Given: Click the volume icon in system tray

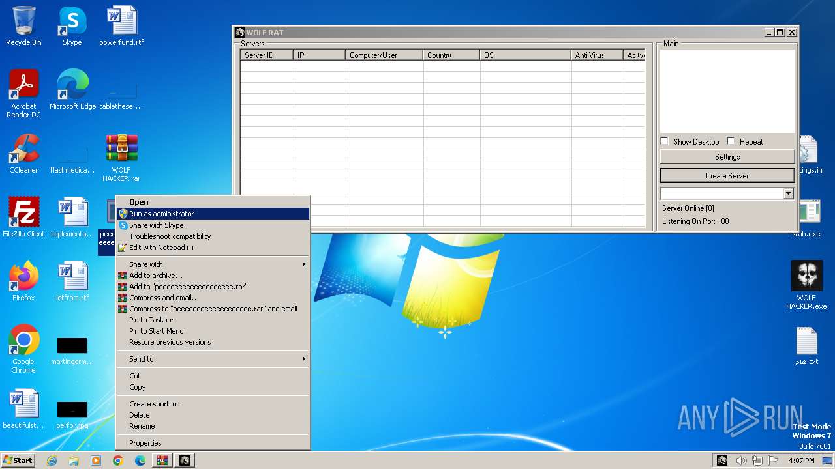Looking at the screenshot, I should point(742,461).
